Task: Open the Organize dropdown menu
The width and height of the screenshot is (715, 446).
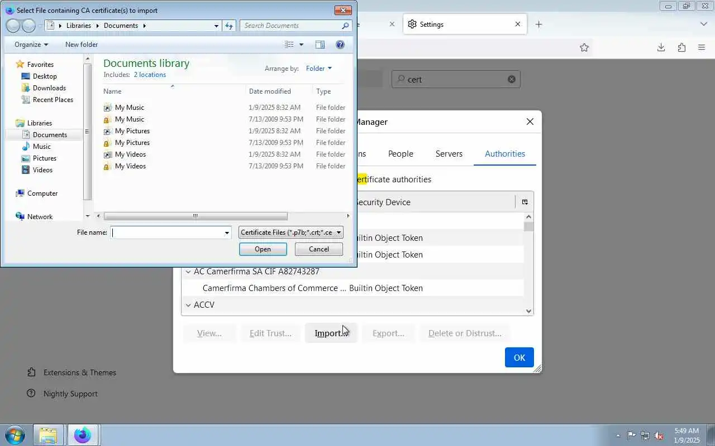Action: 31,45
